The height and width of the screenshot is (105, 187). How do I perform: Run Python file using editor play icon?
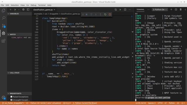click(120, 10)
